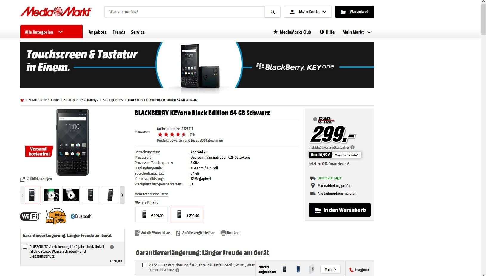Go to the Service menu item
This screenshot has width=486, height=276.
[138, 32]
